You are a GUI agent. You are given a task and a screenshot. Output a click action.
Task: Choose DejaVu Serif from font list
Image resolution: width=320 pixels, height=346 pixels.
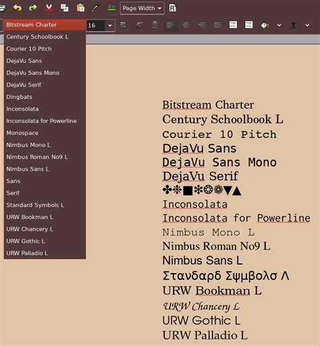tap(45, 84)
